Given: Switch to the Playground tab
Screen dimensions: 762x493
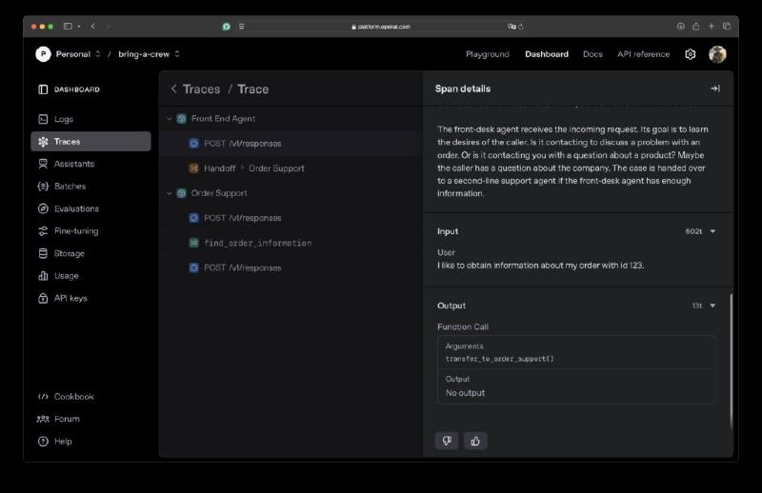Looking at the screenshot, I should click(x=488, y=54).
